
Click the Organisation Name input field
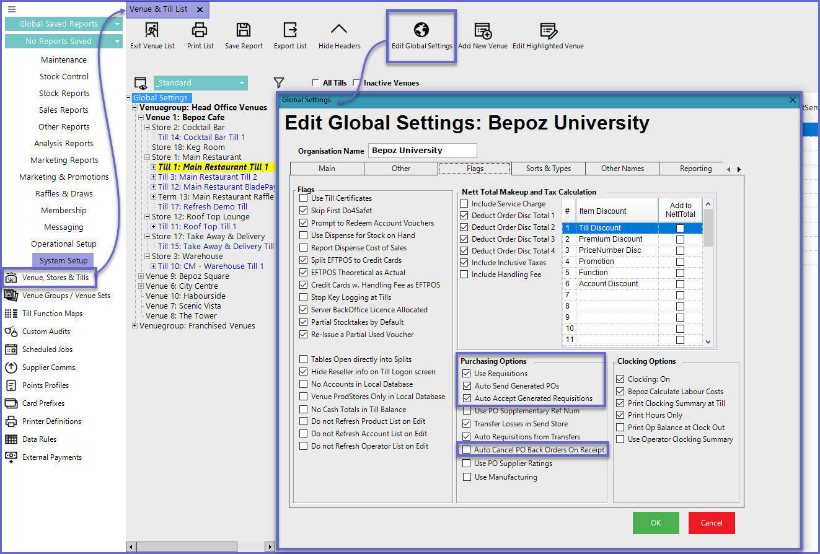coord(422,151)
